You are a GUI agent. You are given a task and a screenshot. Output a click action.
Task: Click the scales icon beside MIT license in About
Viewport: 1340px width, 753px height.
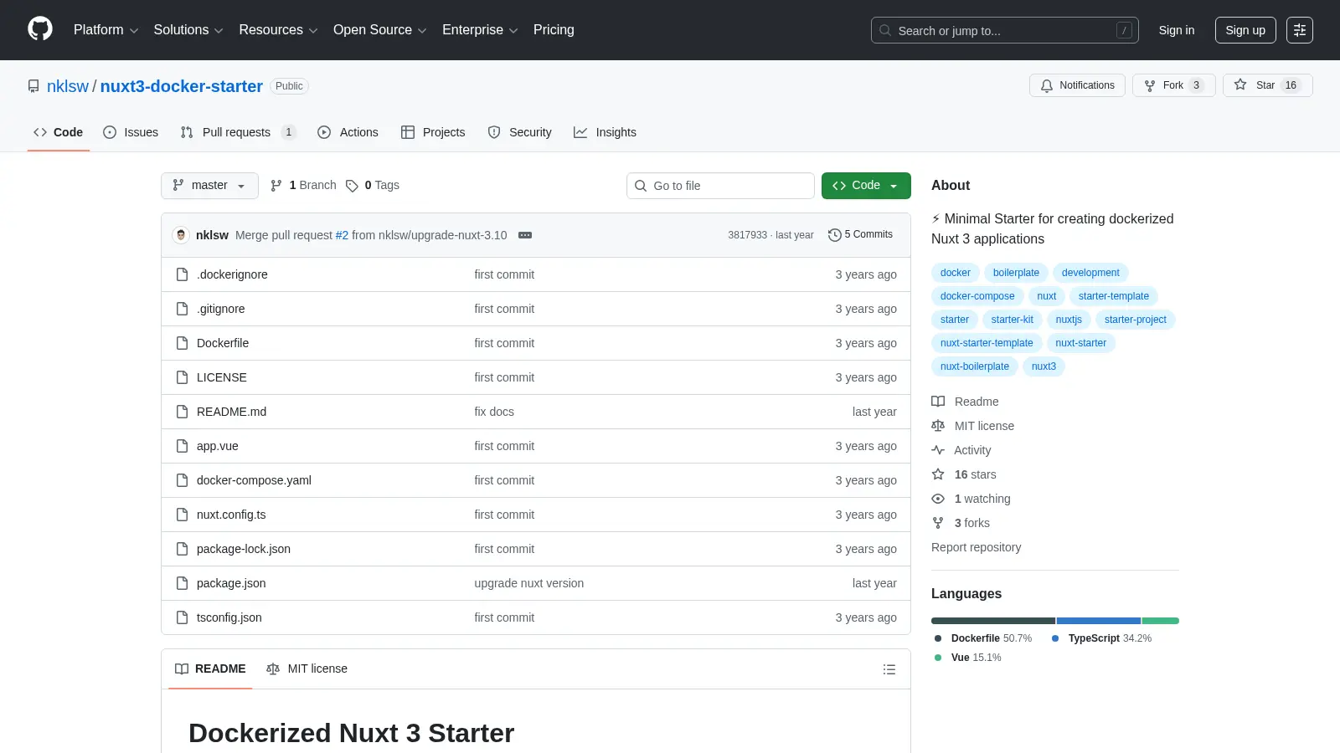938,426
